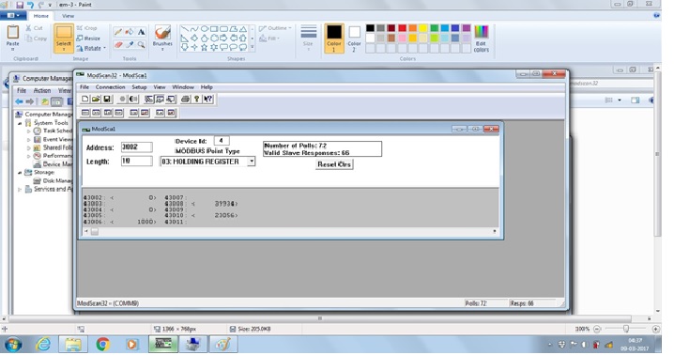Screen dimensions: 674x355
Task: Open the Setup menu in ModScan32
Action: tap(139, 87)
